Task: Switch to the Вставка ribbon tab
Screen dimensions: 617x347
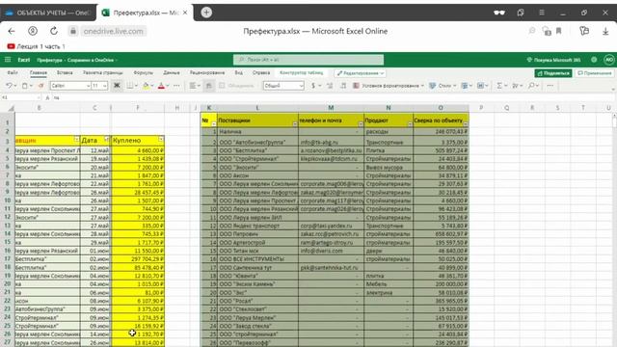Action: (65, 73)
